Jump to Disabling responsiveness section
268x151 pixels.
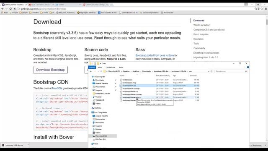click(x=206, y=53)
